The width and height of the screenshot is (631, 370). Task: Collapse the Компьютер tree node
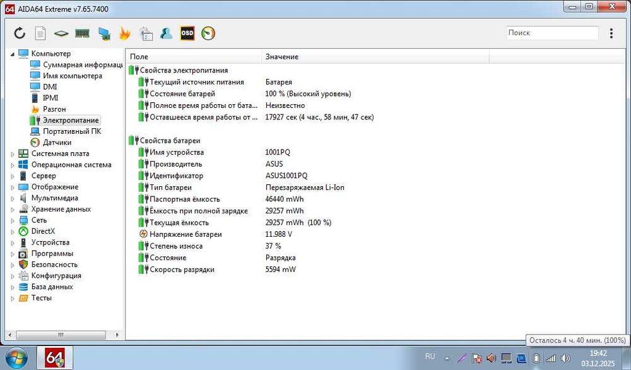click(x=12, y=54)
